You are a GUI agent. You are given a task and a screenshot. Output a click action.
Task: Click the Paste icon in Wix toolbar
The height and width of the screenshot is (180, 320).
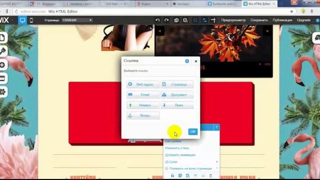(x=185, y=20)
